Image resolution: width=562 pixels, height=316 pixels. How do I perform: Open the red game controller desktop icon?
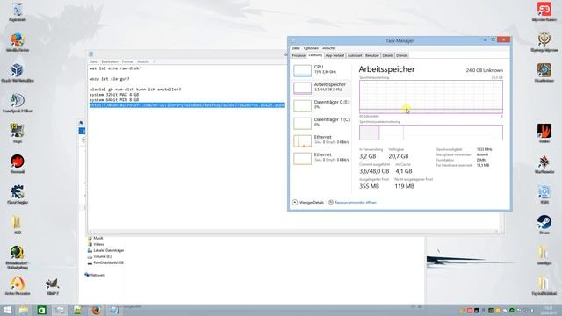pos(544,11)
